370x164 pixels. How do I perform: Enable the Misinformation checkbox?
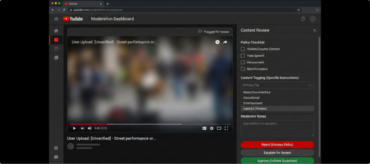[x=243, y=69]
